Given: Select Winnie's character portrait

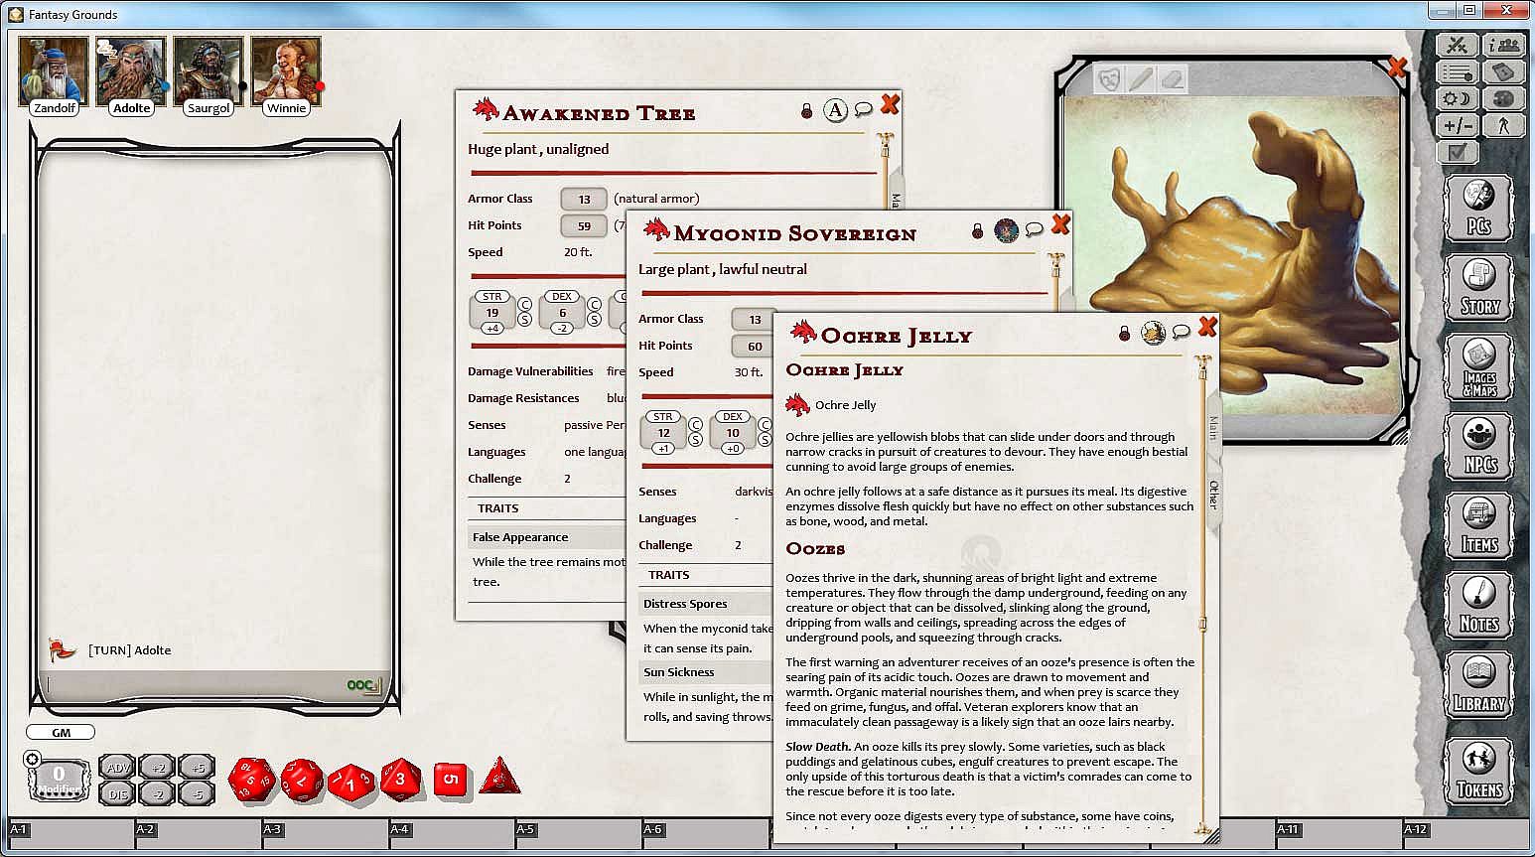Looking at the screenshot, I should [x=286, y=70].
